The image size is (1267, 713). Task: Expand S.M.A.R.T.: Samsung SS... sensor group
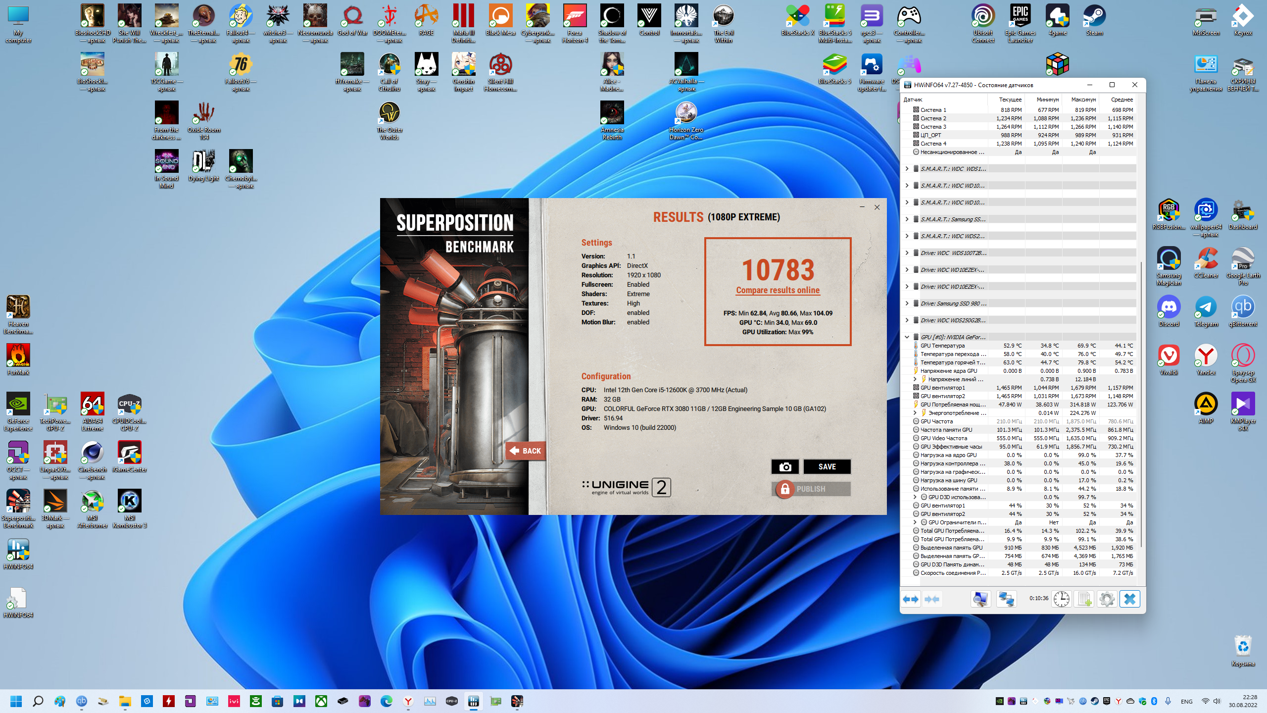point(907,219)
